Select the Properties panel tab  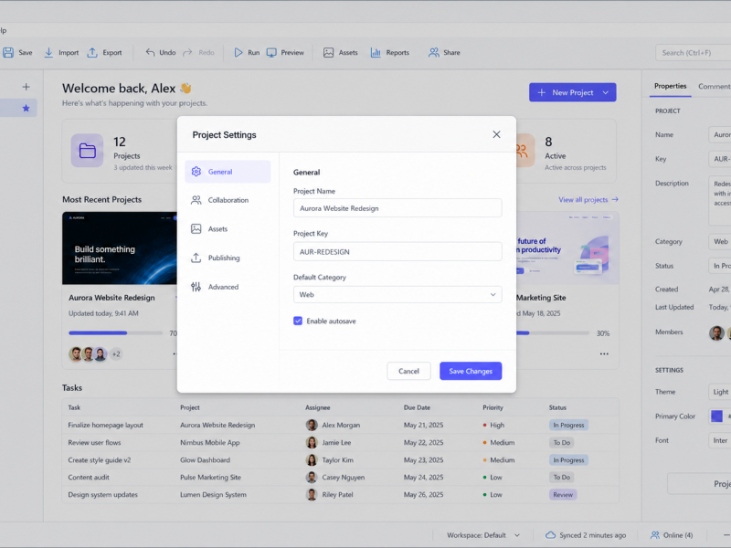coord(670,86)
